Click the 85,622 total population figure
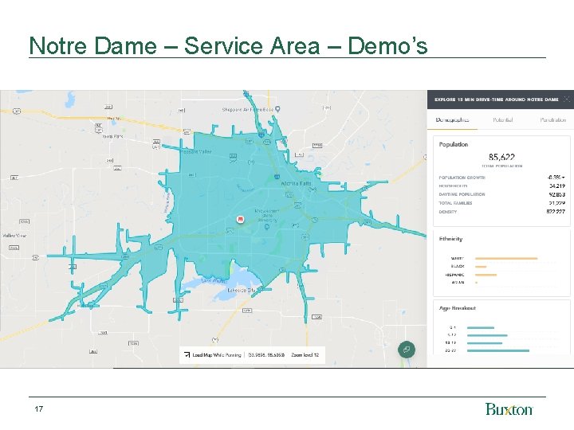The width and height of the screenshot is (574, 430). click(501, 157)
